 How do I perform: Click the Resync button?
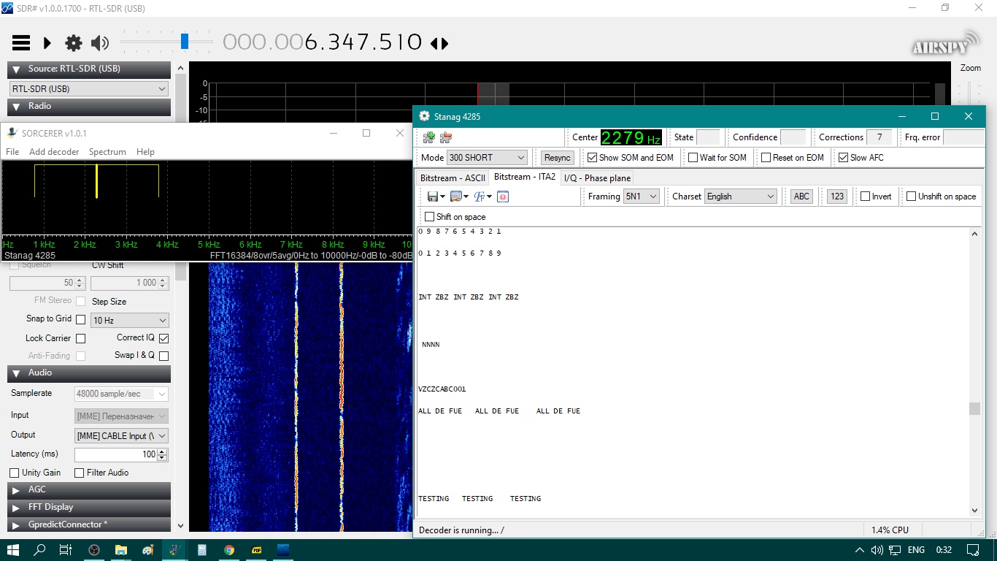558,158
